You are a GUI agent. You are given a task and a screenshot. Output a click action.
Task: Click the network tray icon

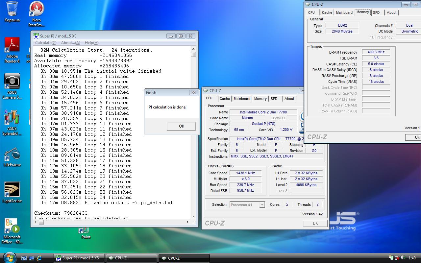[x=397, y=258]
